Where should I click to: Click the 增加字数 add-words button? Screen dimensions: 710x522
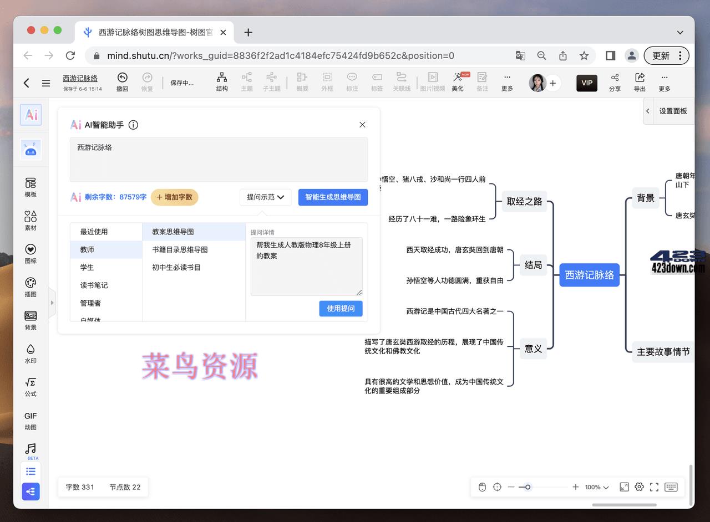click(x=174, y=197)
